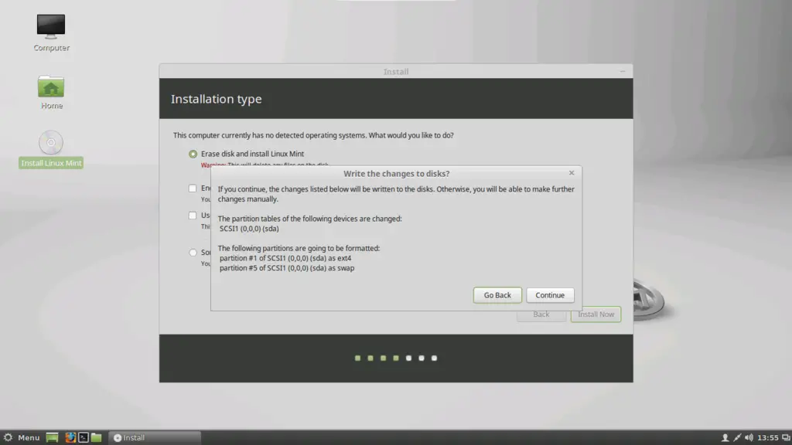Image resolution: width=792 pixels, height=445 pixels.
Task: Click 'SCSI1 (0,0,0) (sda)' device line
Action: click(x=249, y=229)
